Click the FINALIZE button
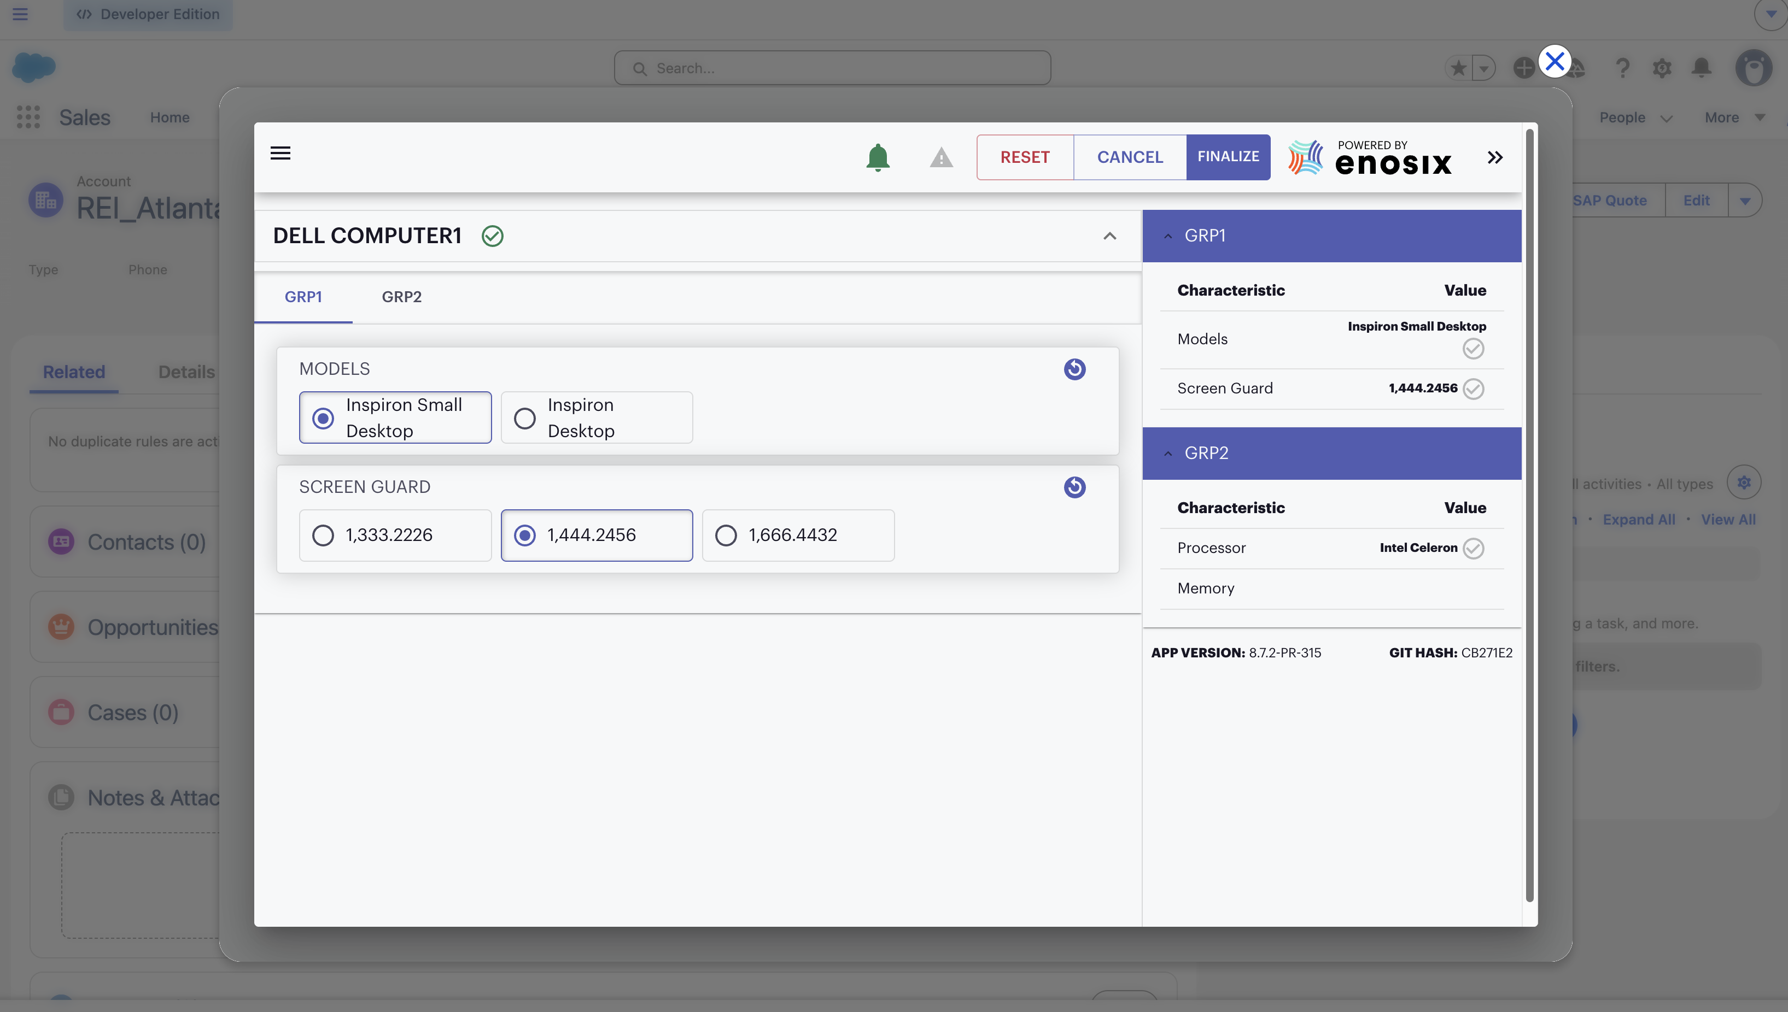Viewport: 1788px width, 1012px height. click(x=1228, y=157)
